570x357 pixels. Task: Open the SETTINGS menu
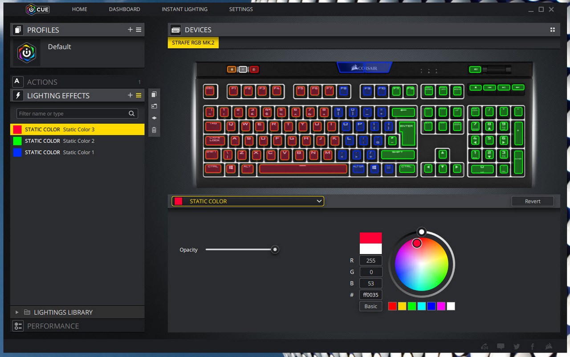click(241, 9)
